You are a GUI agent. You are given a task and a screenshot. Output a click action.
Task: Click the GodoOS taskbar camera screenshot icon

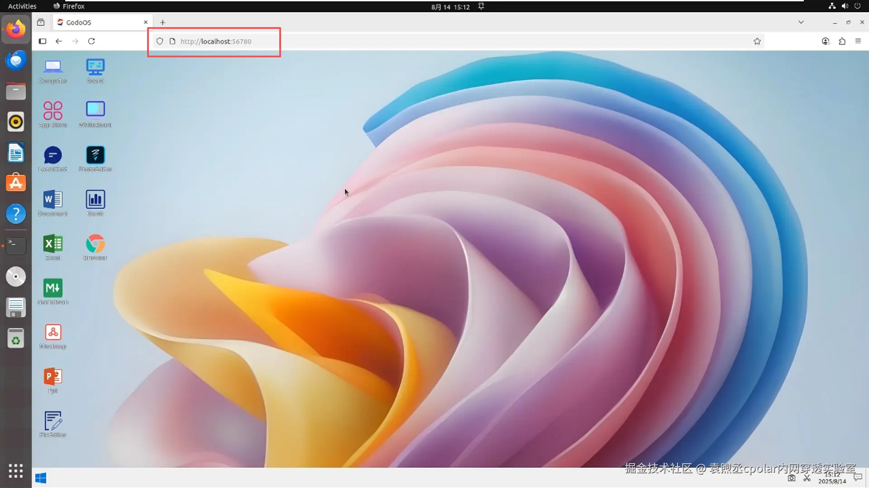pyautogui.click(x=791, y=478)
